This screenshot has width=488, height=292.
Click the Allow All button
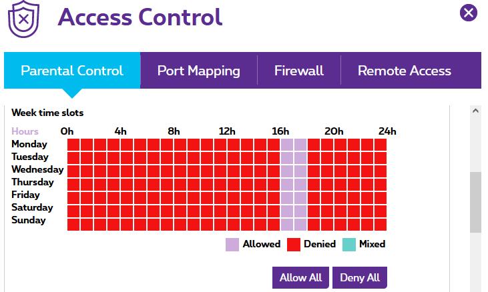300,277
